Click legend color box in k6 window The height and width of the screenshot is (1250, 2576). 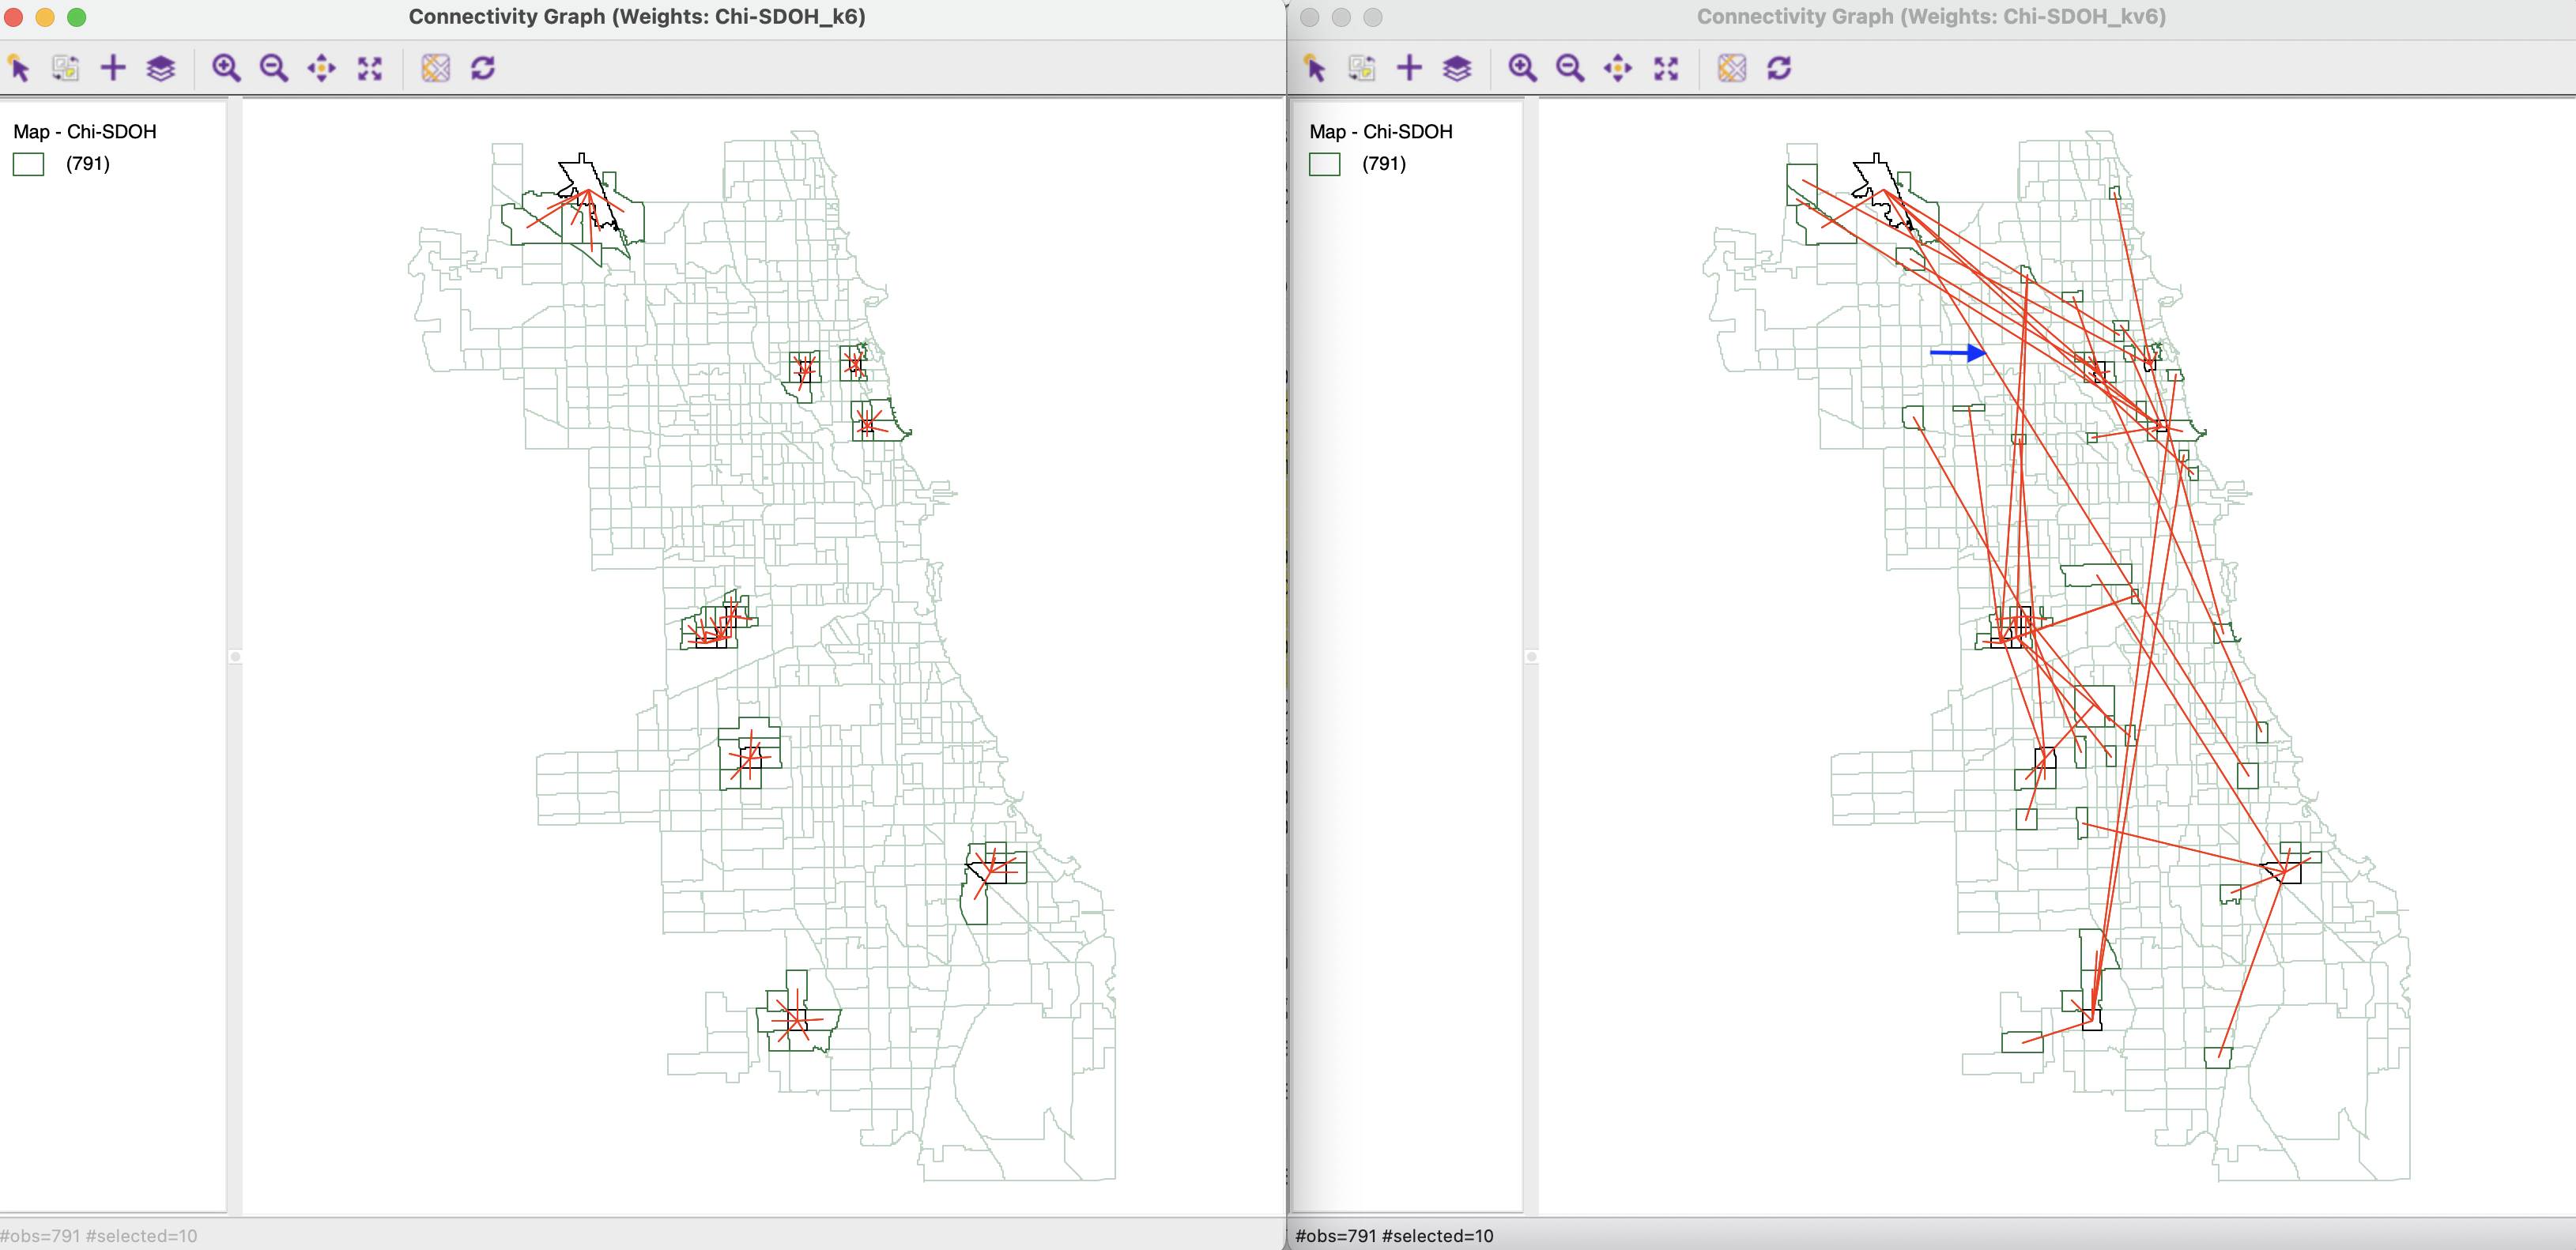[28, 164]
